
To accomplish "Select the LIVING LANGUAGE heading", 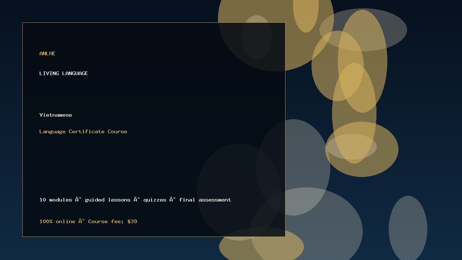I will [64, 73].
